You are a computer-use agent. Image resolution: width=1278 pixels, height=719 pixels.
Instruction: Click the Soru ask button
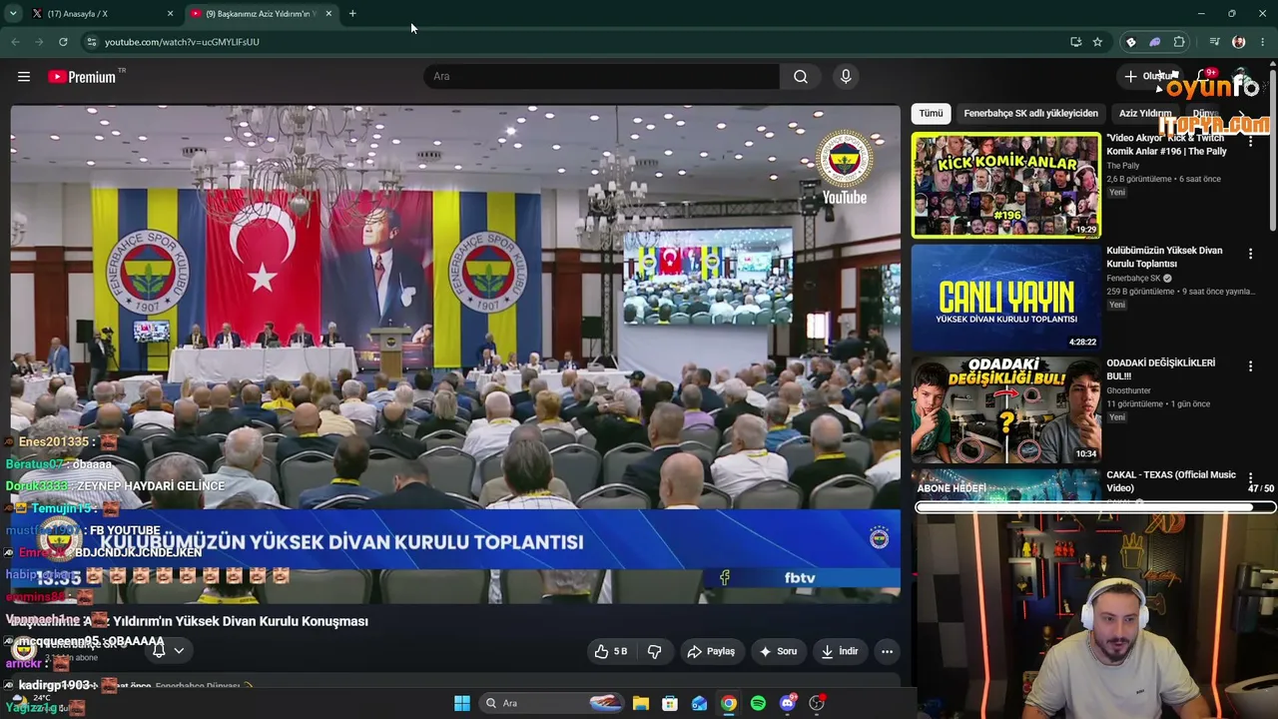[778, 651]
